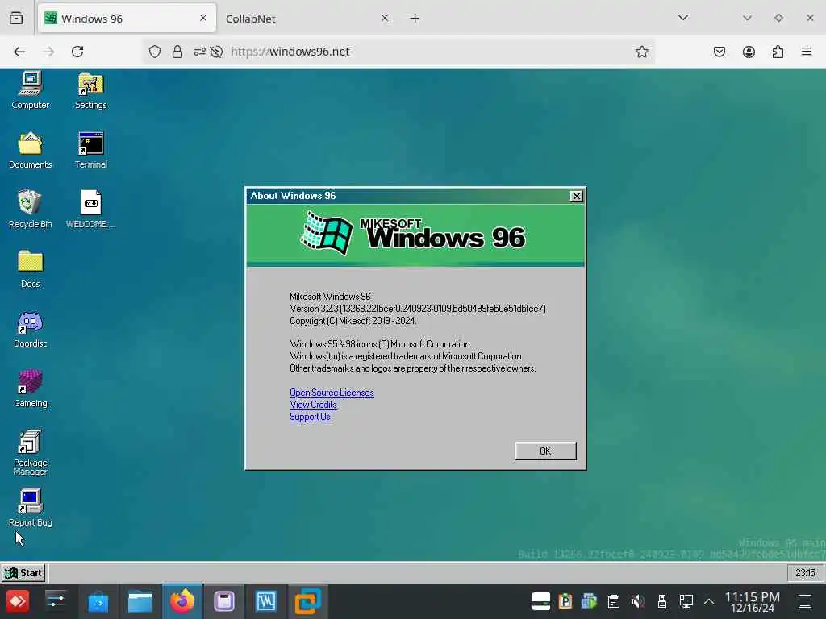Open the clipboard tray icon

tap(613, 601)
